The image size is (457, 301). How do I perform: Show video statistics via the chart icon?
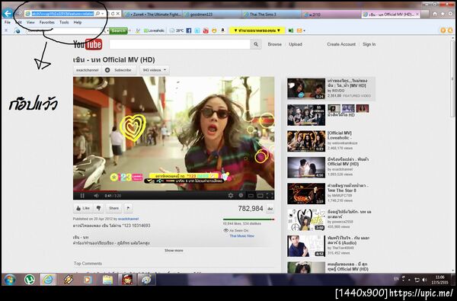point(270,209)
